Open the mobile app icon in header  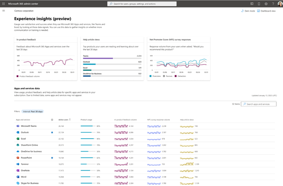[x=259, y=4]
